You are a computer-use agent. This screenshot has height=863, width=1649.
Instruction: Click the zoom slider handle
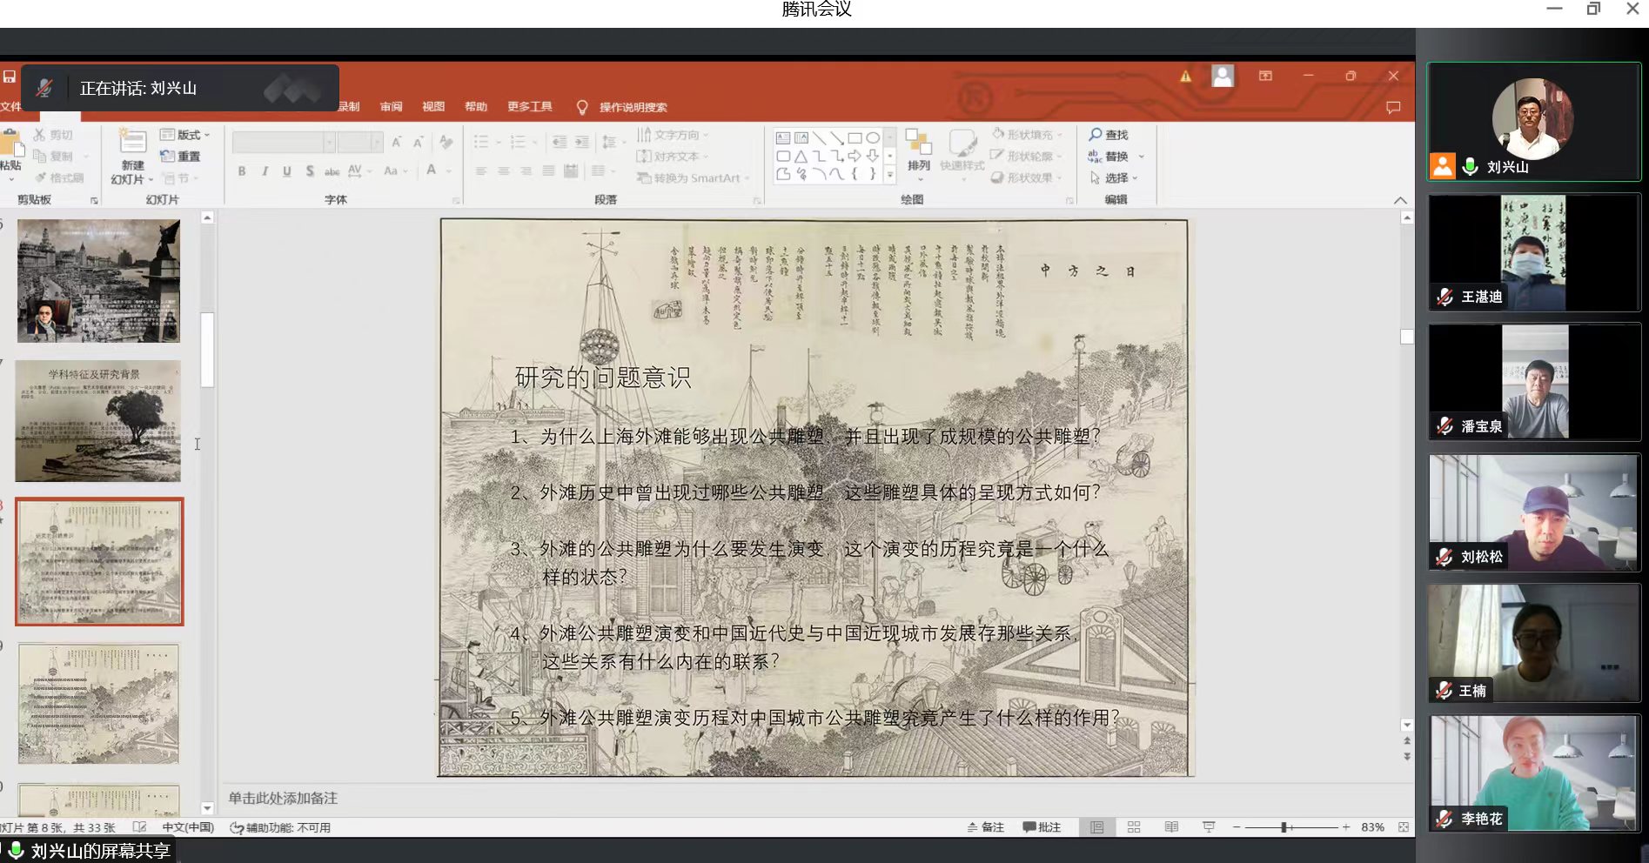click(1284, 827)
